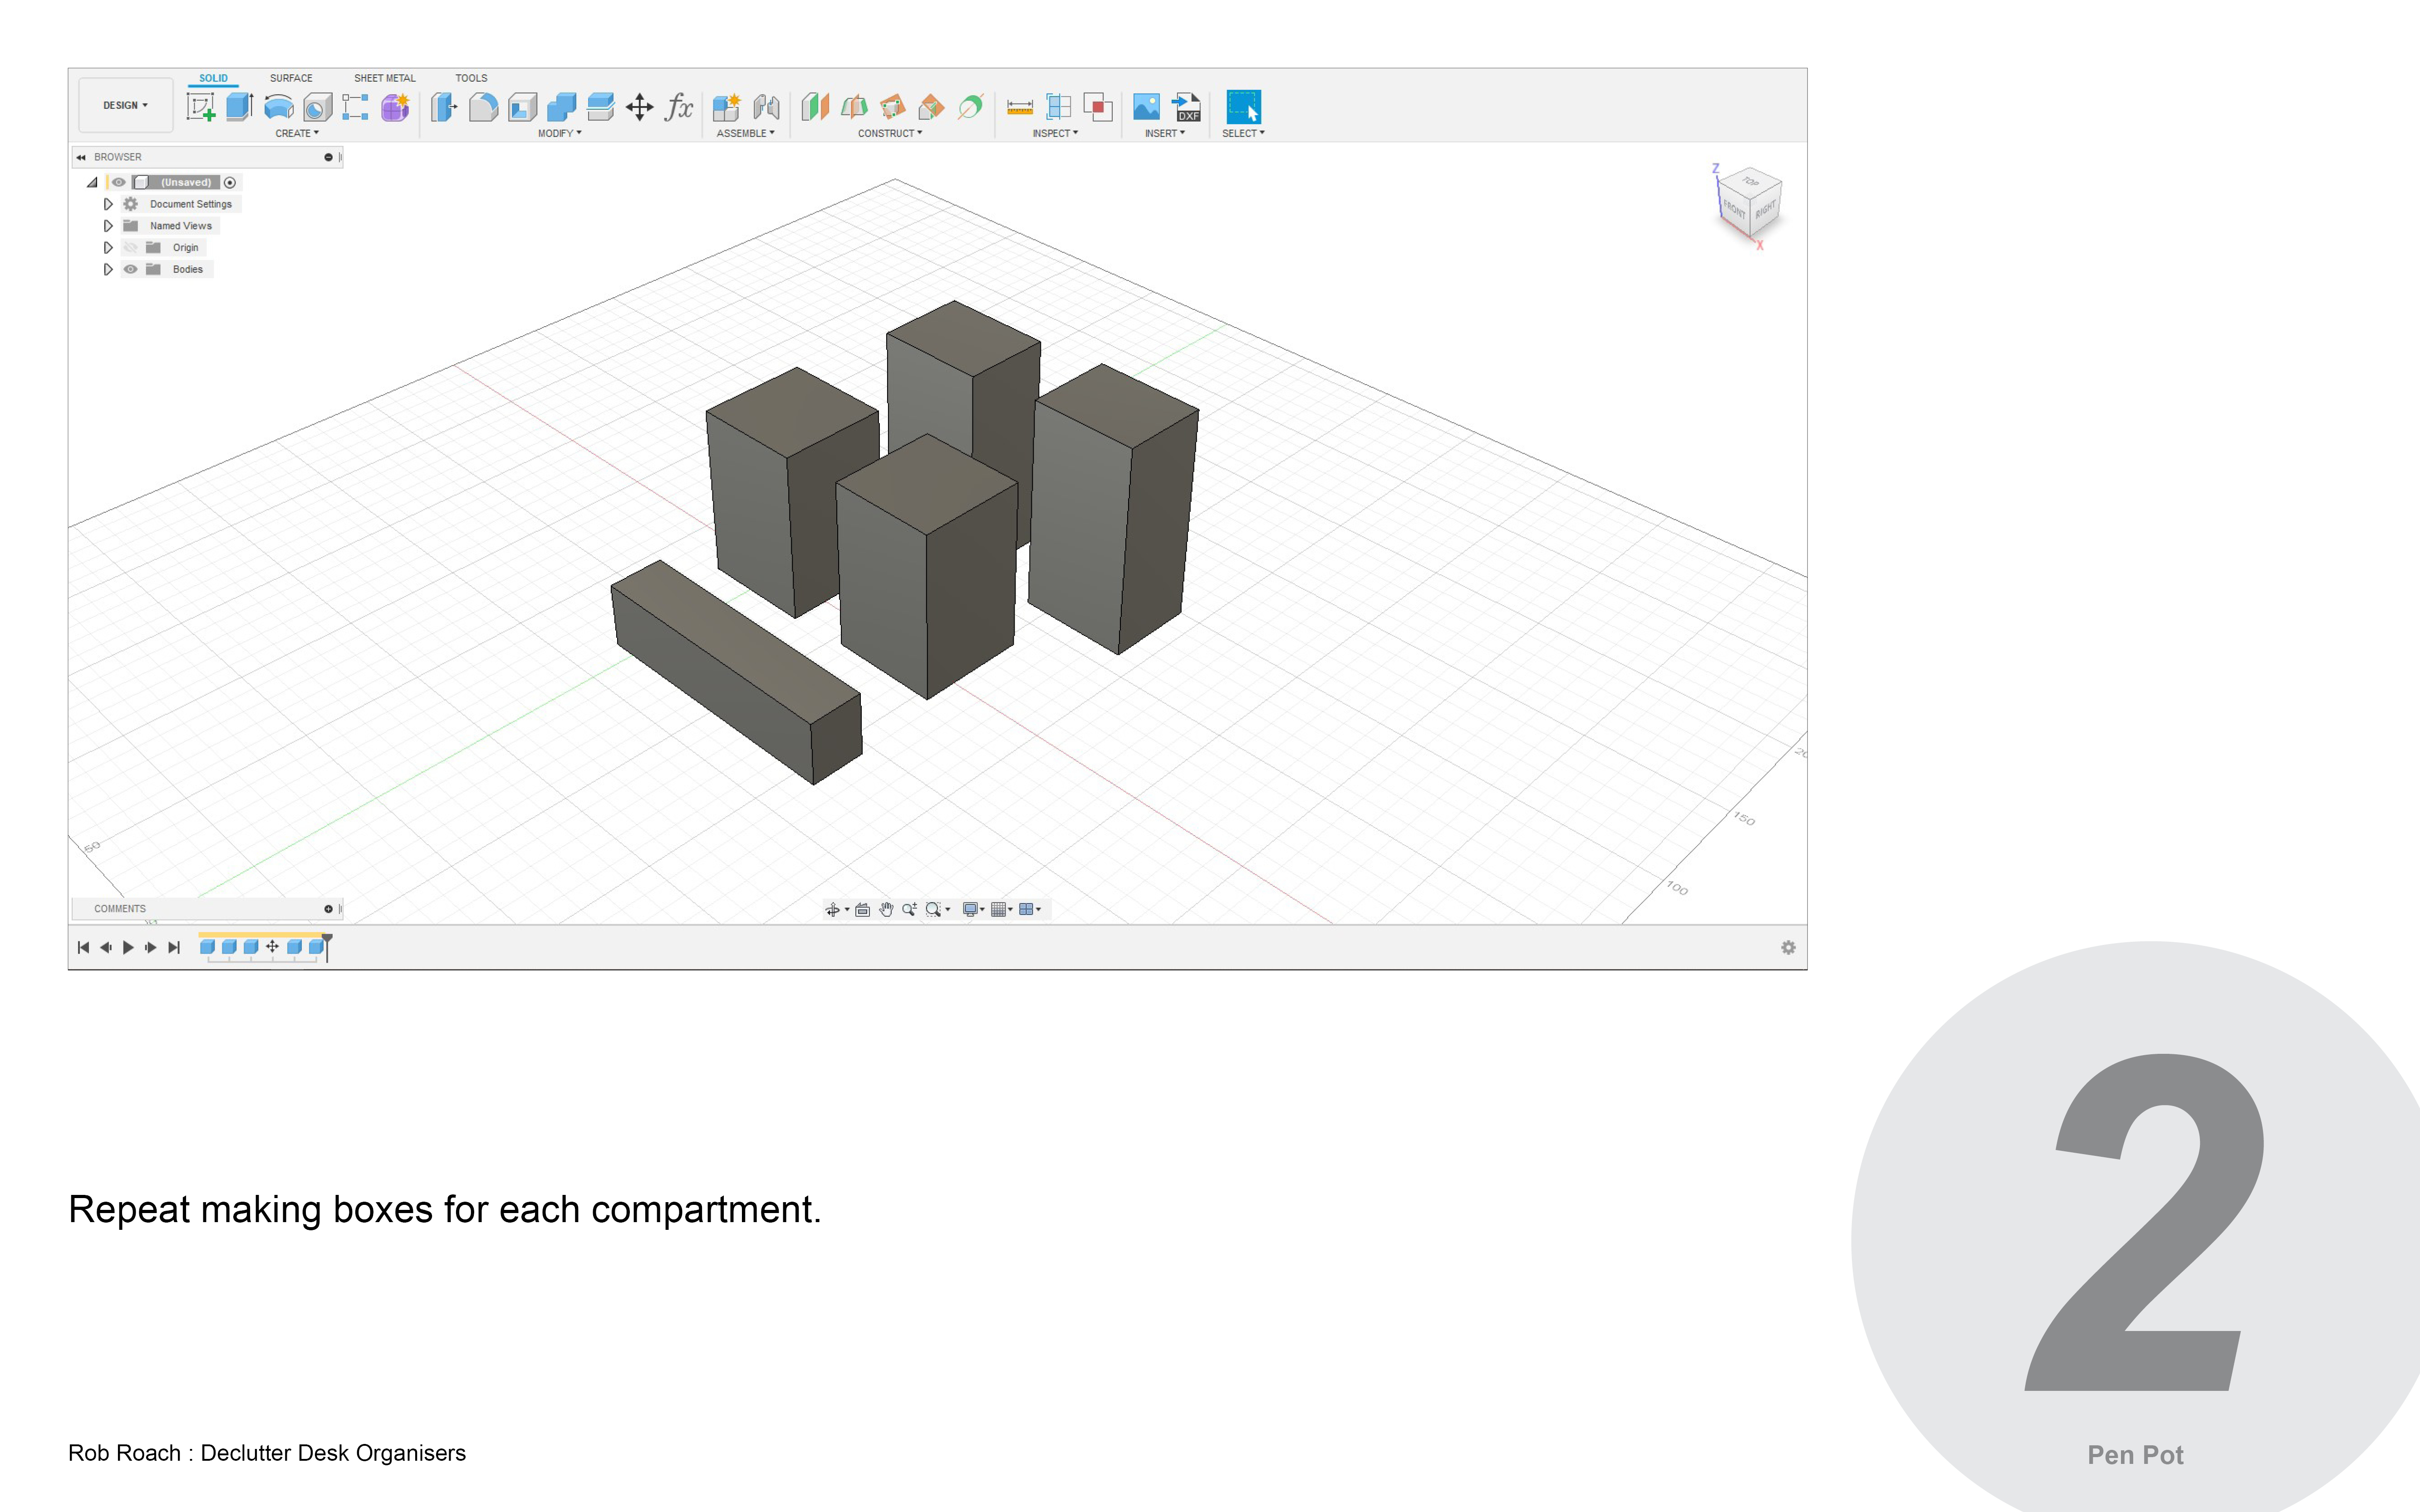Switch to the SHEET METAL tab
Image resolution: width=2420 pixels, height=1512 pixels.
pos(384,78)
